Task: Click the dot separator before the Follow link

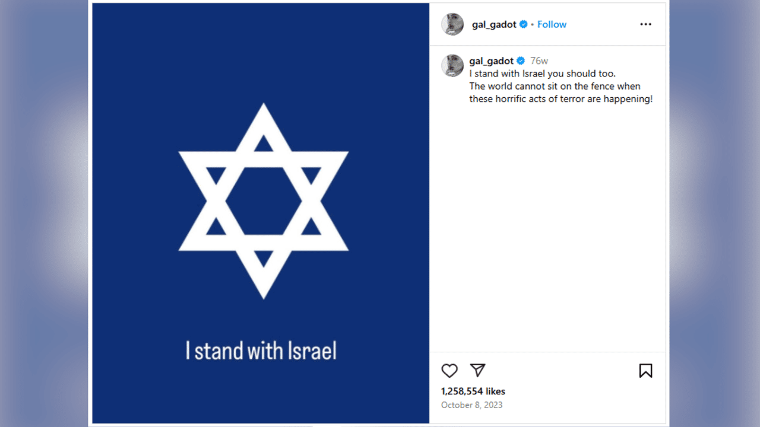Action: point(531,24)
